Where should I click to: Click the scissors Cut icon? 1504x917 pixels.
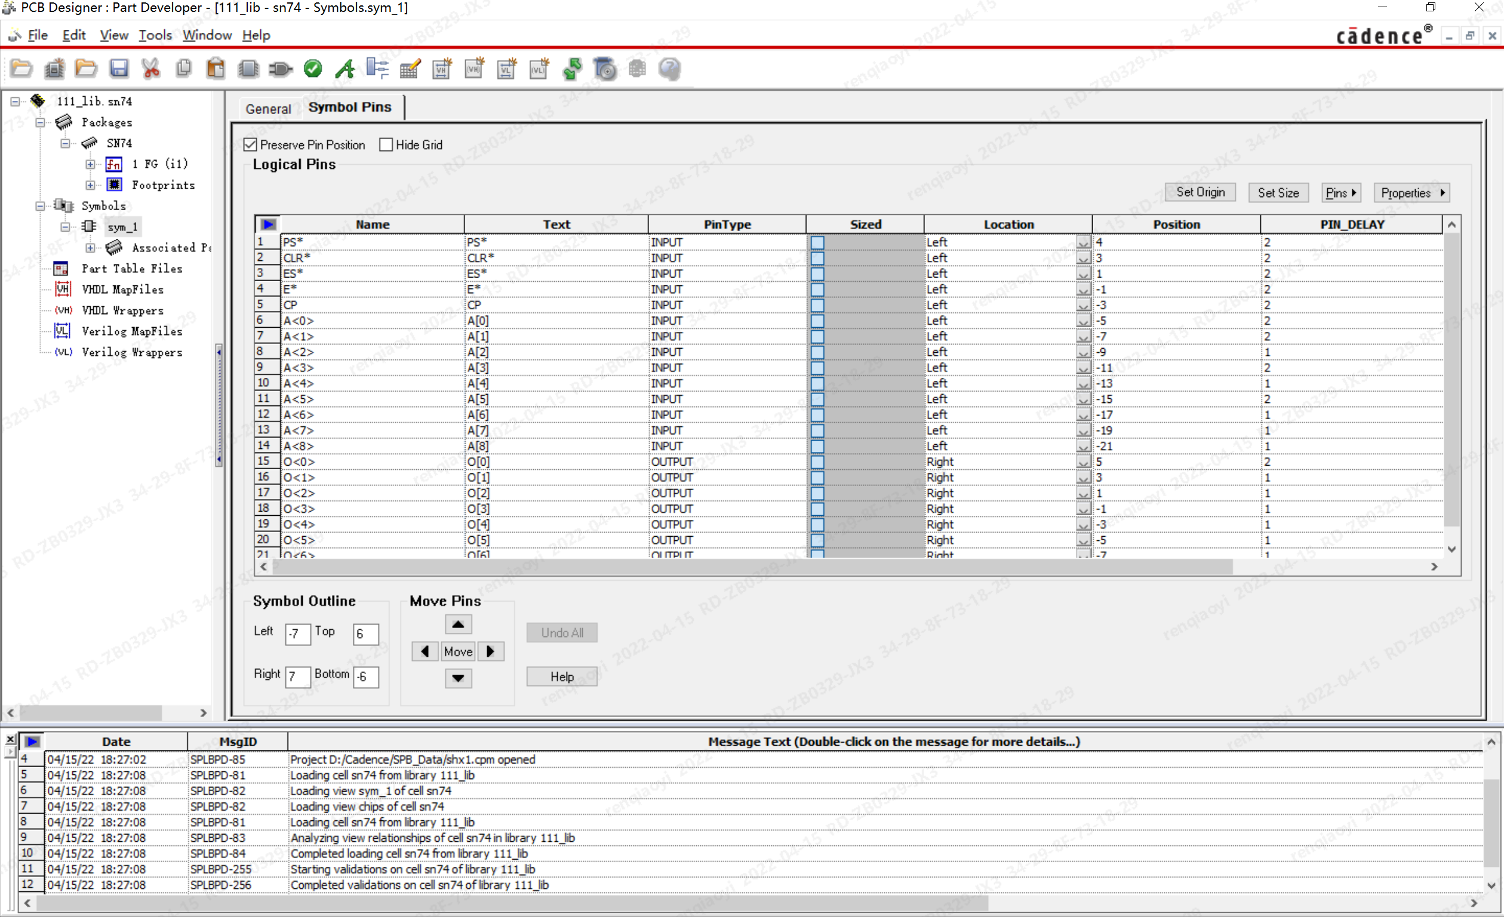coord(151,69)
